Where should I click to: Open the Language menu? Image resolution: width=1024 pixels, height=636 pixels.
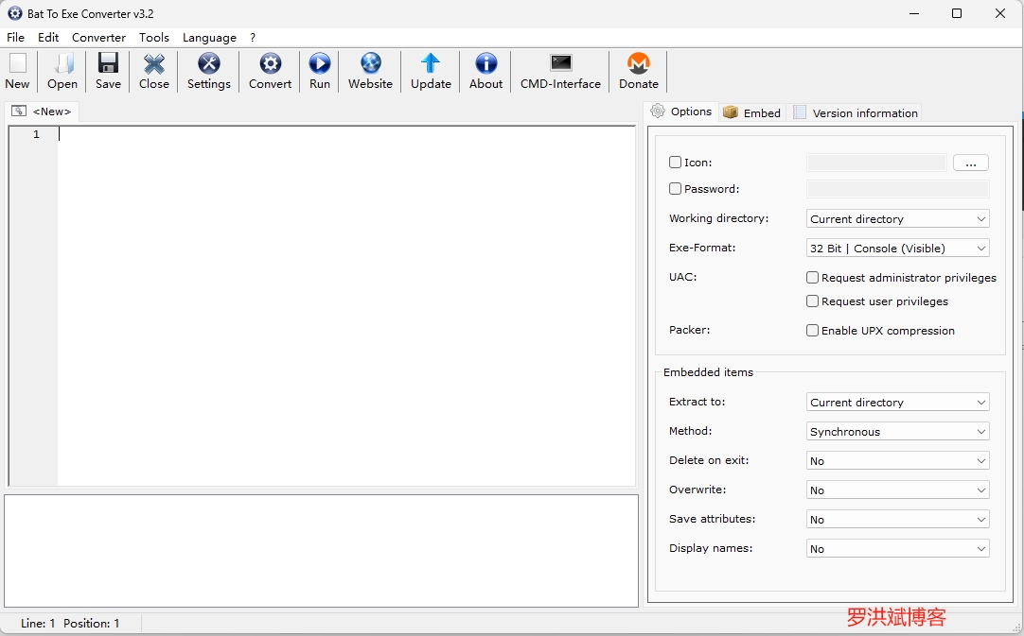tap(209, 37)
